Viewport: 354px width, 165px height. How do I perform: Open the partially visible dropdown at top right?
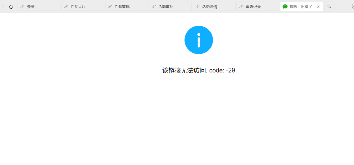pos(353,7)
